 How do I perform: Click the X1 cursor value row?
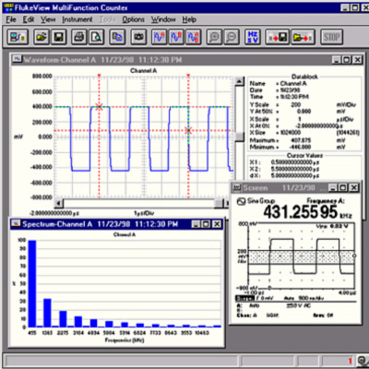pos(284,162)
